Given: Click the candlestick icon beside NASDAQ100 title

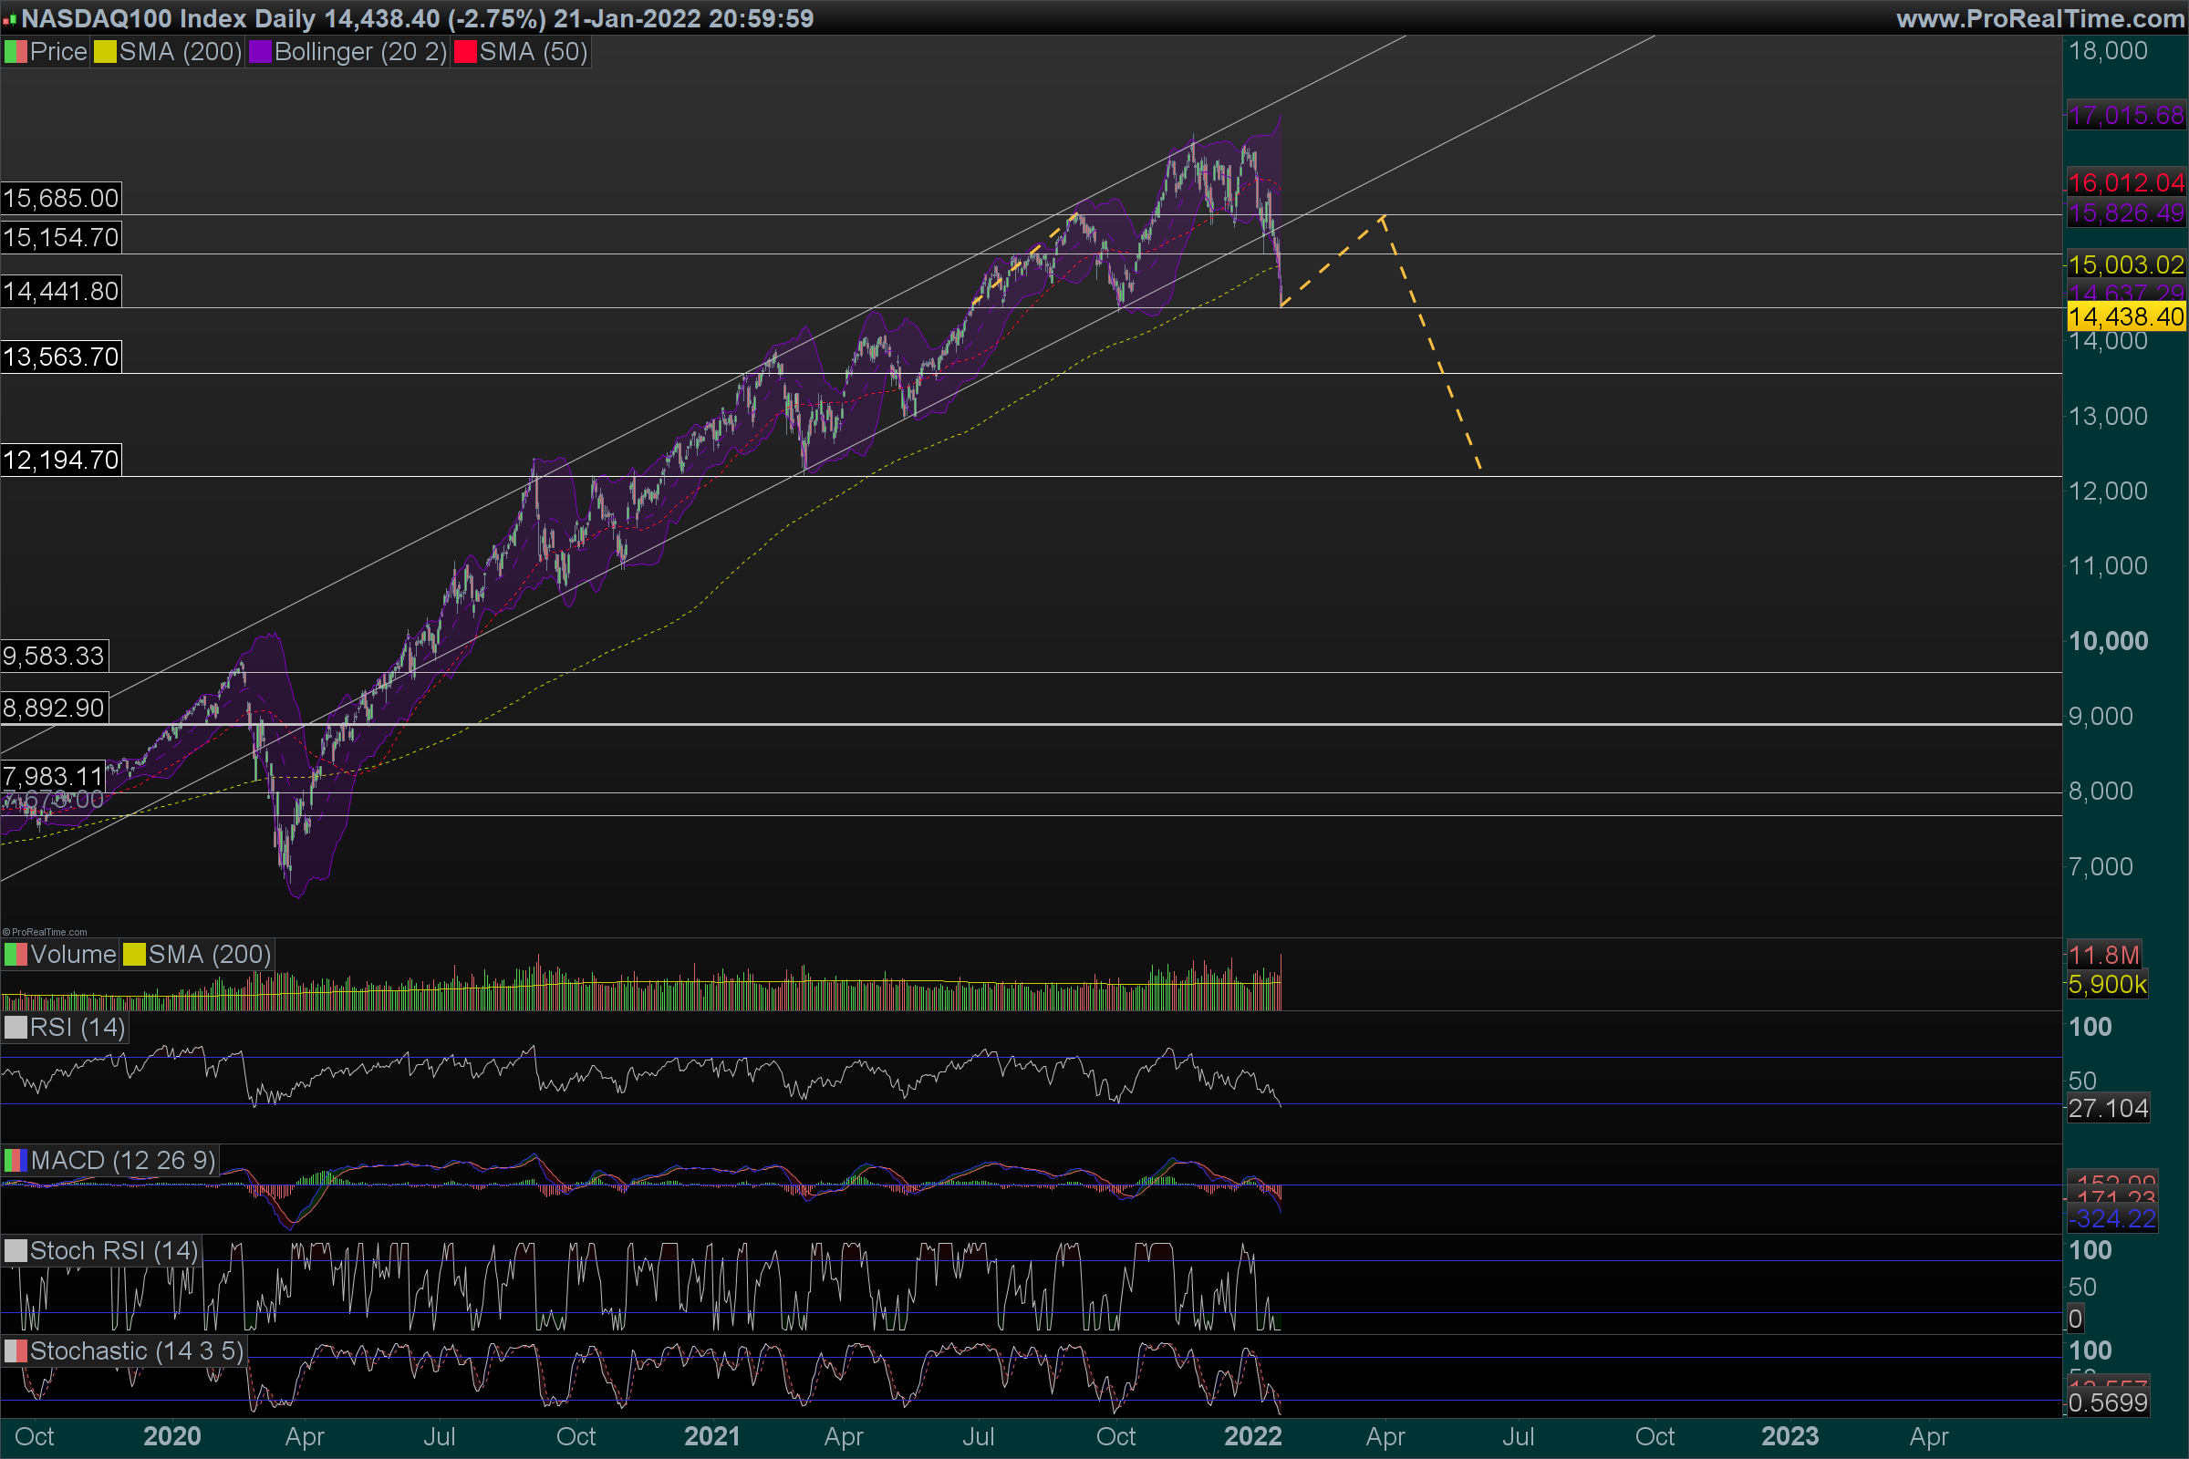Looking at the screenshot, I should click(10, 18).
